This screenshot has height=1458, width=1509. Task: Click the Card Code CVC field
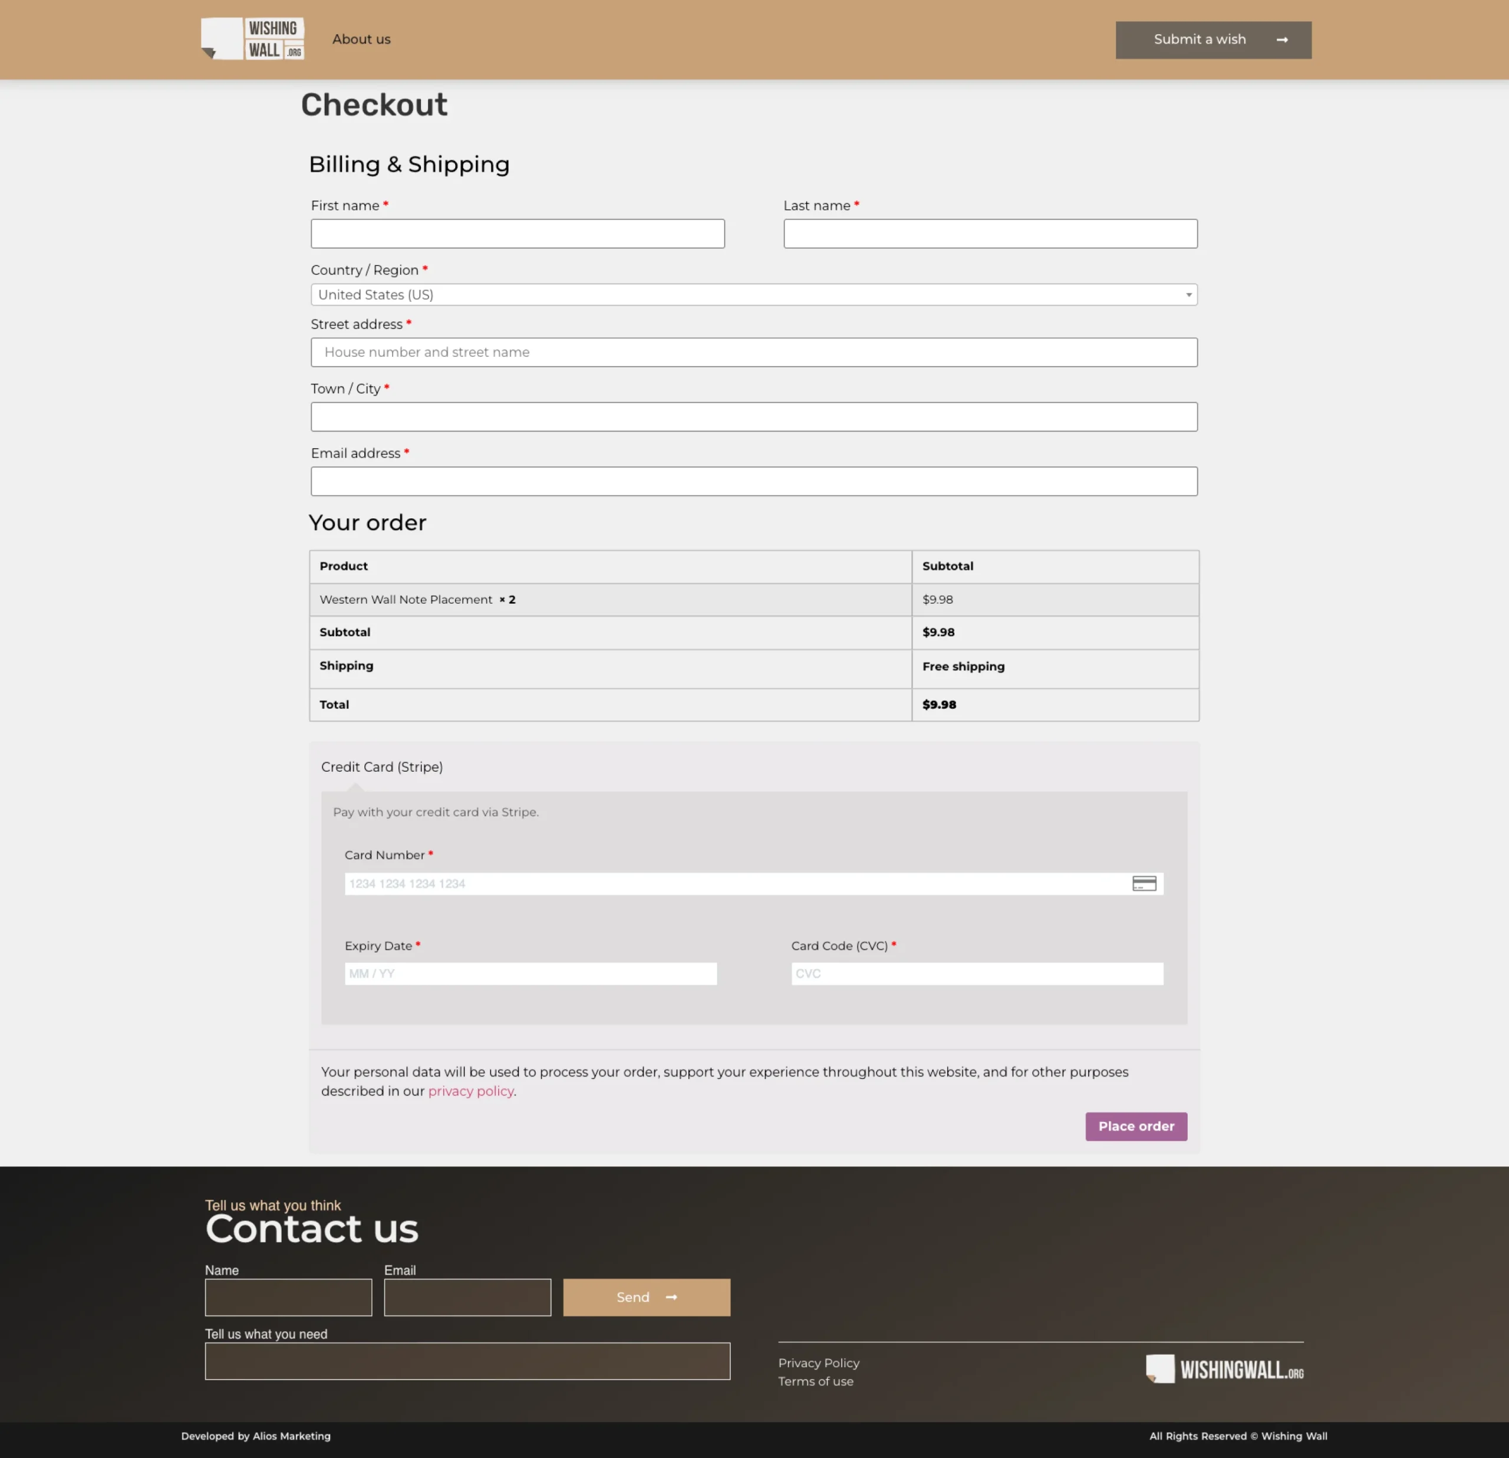tap(977, 973)
